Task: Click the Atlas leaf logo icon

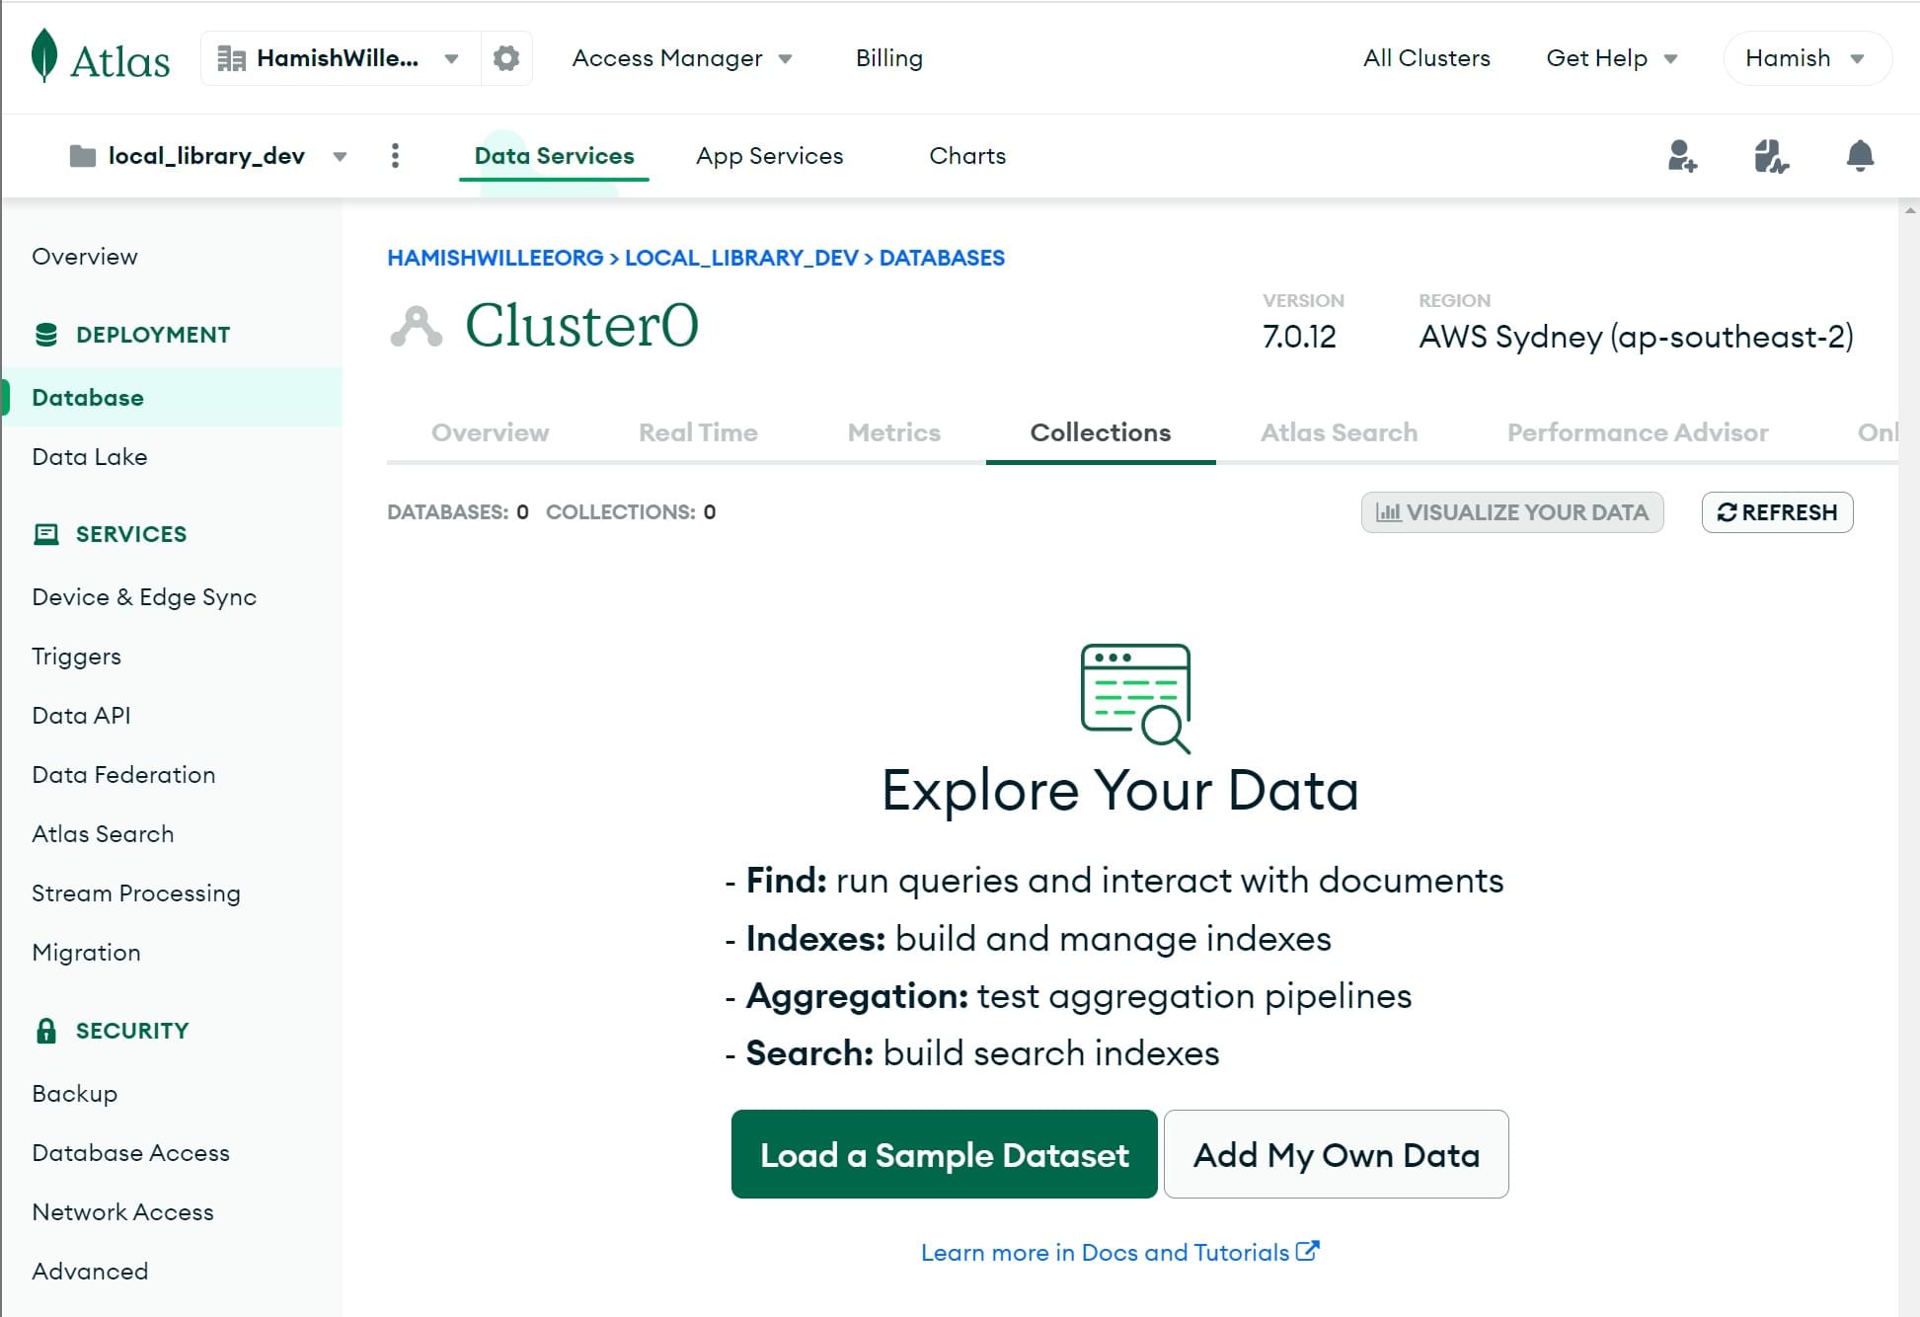Action: click(x=43, y=57)
